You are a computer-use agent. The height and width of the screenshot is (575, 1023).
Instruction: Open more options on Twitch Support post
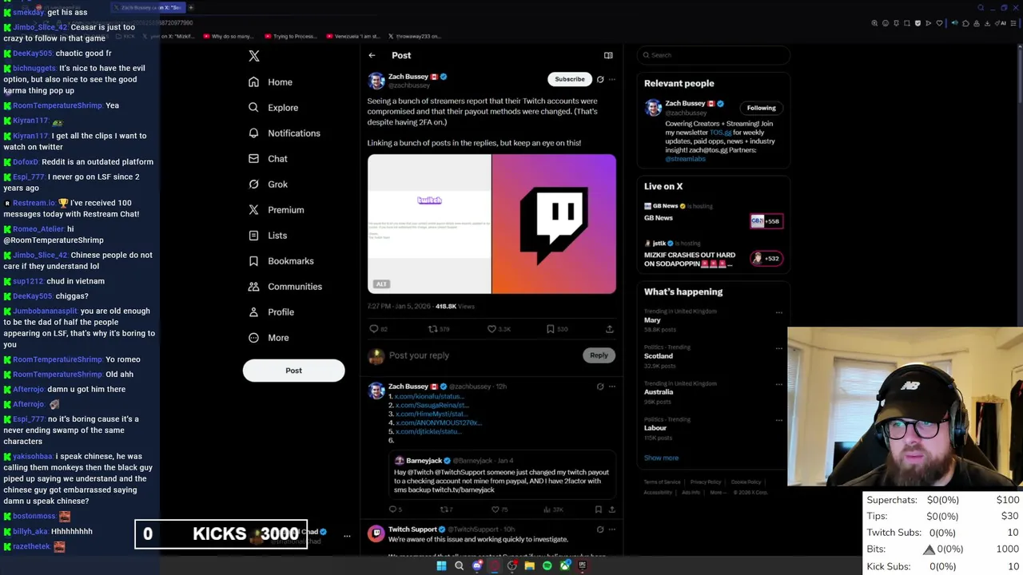pyautogui.click(x=612, y=529)
